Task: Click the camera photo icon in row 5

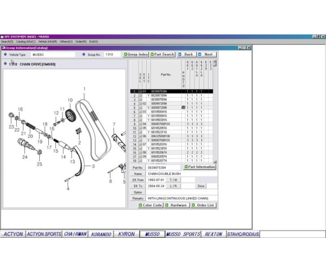Action: point(183,108)
